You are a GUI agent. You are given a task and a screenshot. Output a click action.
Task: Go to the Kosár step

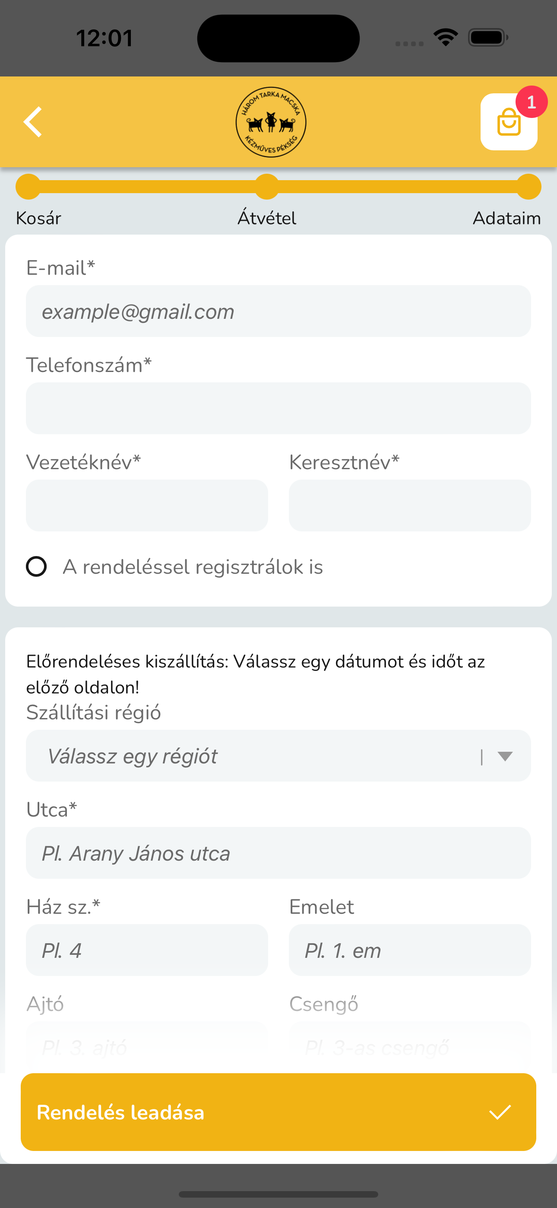pyautogui.click(x=28, y=187)
